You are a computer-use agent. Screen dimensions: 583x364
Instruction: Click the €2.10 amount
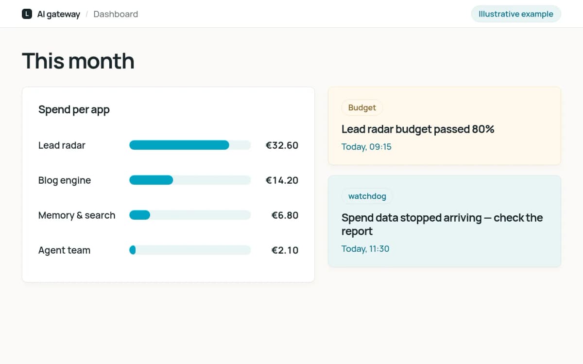(x=285, y=250)
